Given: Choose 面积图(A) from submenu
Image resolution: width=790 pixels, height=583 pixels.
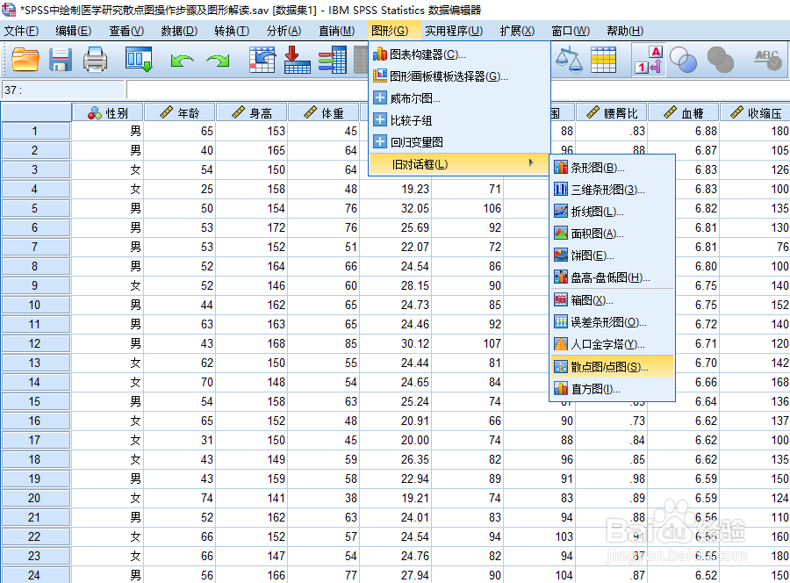Looking at the screenshot, I should 613,234.
